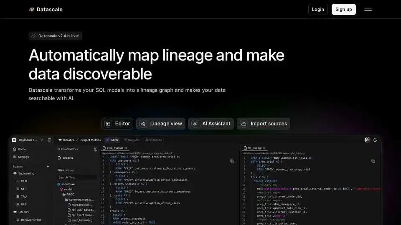401x225 pixels.
Task: Switch to the Editor view tab
Action: pos(112,140)
